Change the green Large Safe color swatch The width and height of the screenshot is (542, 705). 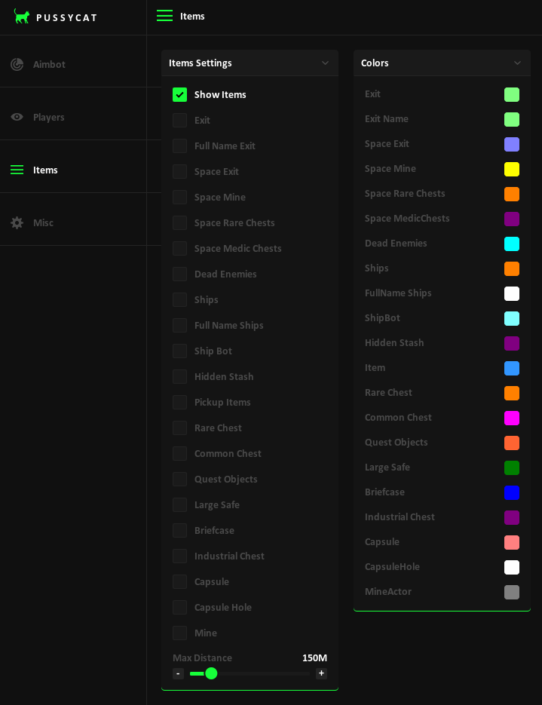click(512, 467)
